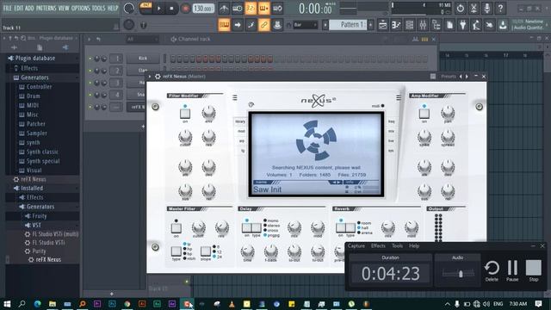Toggle the metronome icon

tap(224, 9)
